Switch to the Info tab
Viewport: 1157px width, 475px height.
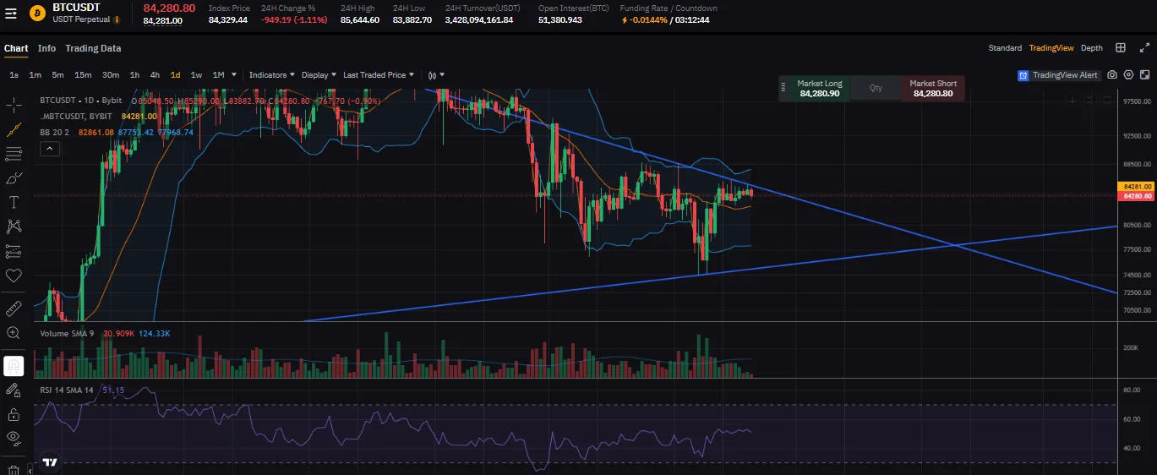pyautogui.click(x=46, y=48)
